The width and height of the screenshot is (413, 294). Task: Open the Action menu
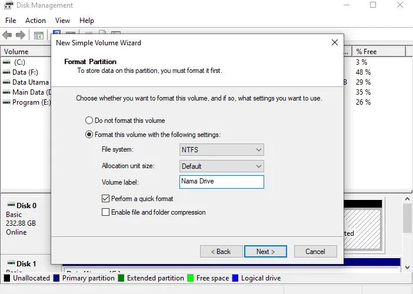click(35, 21)
